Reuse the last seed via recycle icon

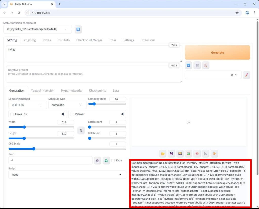point(106,160)
